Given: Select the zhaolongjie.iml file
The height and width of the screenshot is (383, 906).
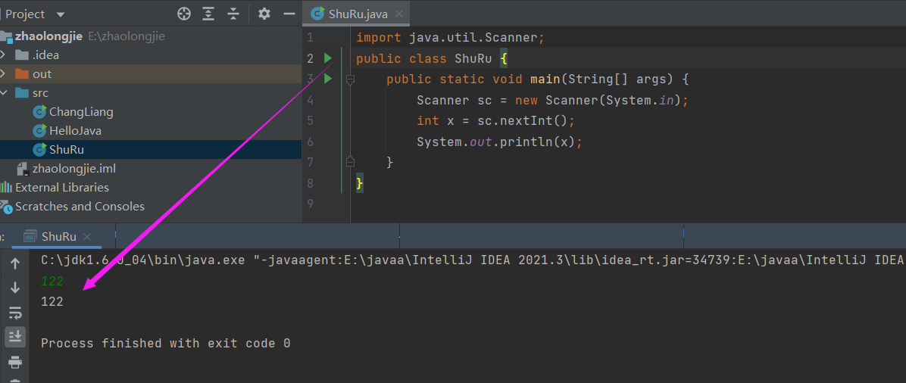Looking at the screenshot, I should tap(74, 169).
